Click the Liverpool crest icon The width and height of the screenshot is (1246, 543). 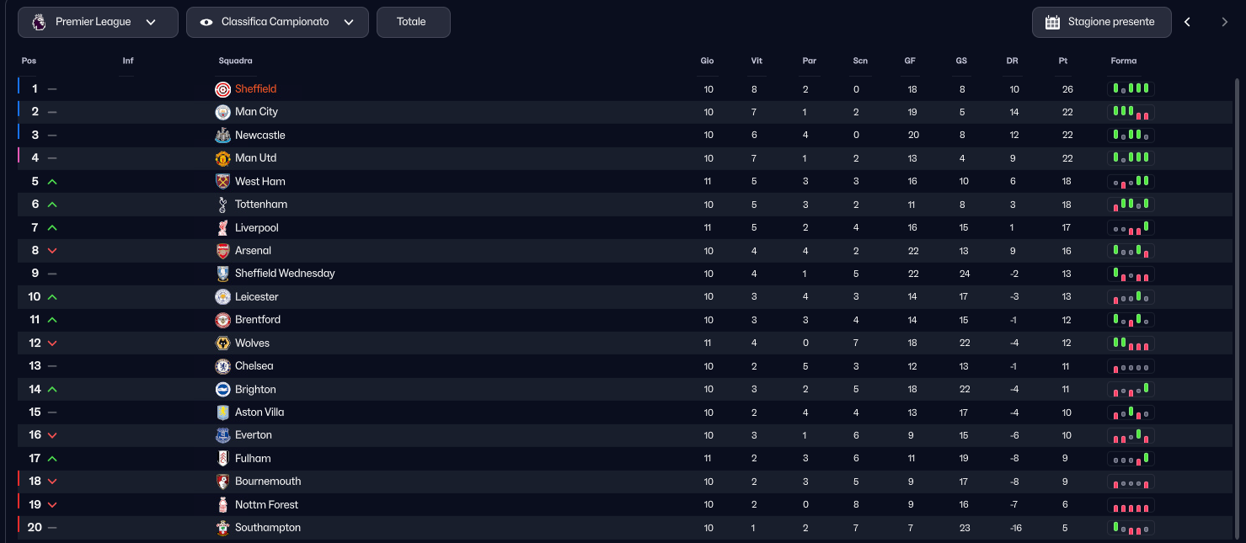(x=222, y=228)
